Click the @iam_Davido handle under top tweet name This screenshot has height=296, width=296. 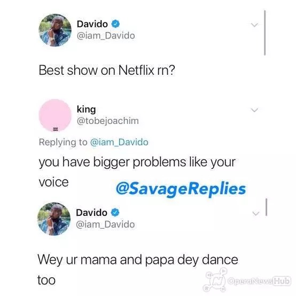point(106,36)
